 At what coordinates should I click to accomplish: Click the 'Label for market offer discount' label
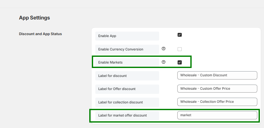pos(122,116)
